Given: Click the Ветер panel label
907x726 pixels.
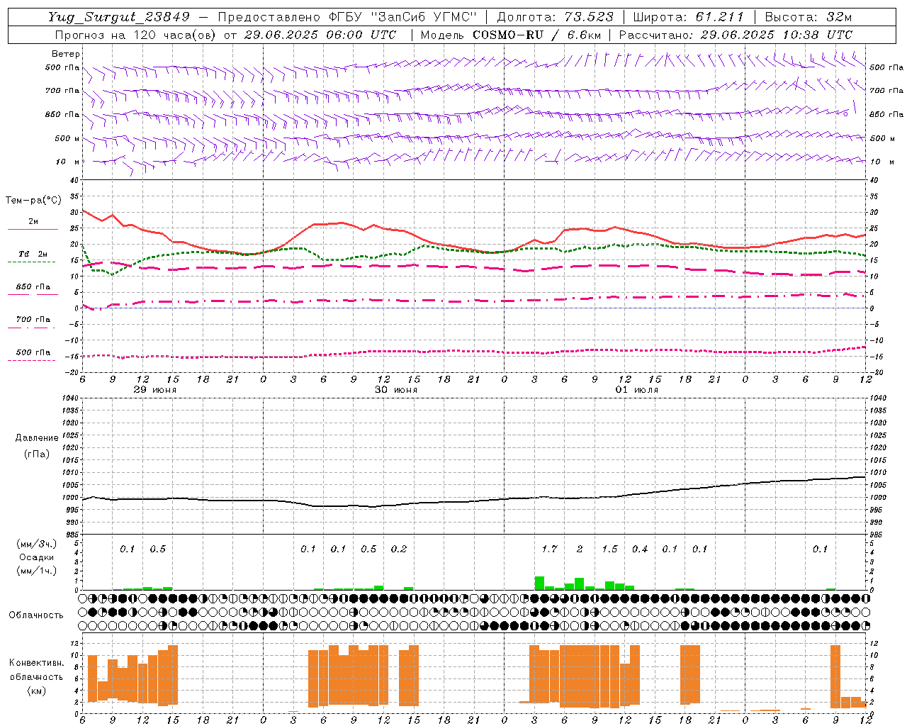Looking at the screenshot, I should click(66, 54).
